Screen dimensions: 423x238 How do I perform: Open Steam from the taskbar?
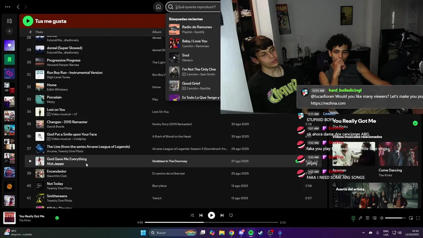260,233
